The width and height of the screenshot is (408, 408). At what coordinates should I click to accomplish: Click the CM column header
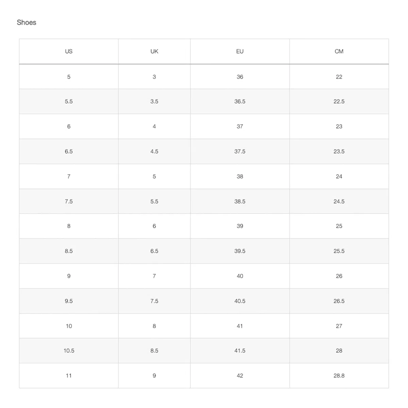point(339,51)
